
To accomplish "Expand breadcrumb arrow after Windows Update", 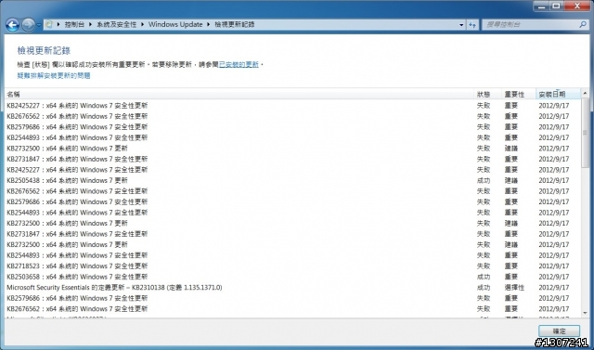I will [x=208, y=25].
